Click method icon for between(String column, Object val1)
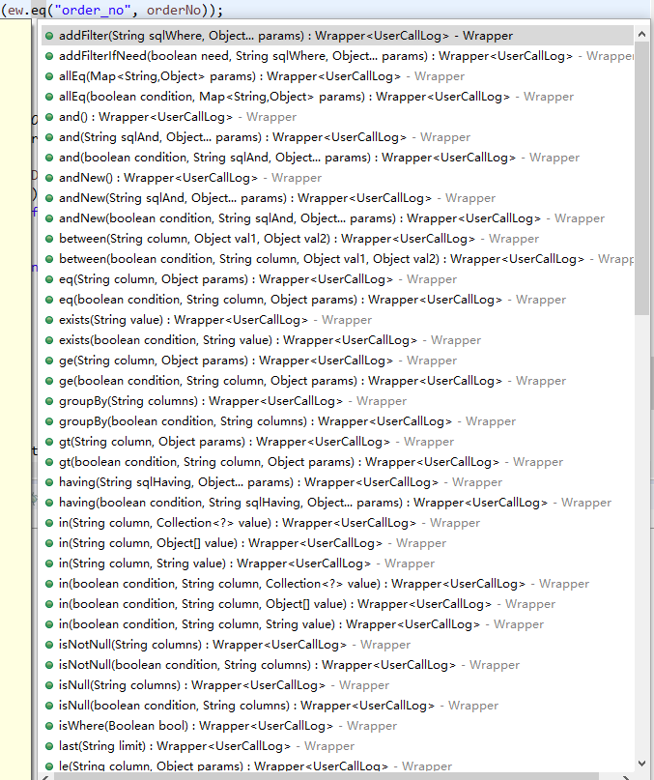 49,239
